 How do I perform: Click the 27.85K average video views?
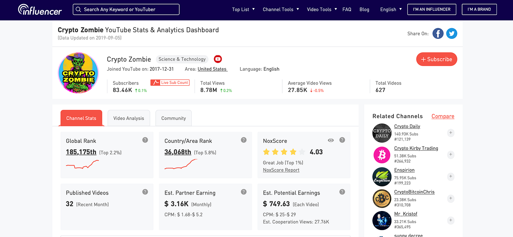[298, 90]
